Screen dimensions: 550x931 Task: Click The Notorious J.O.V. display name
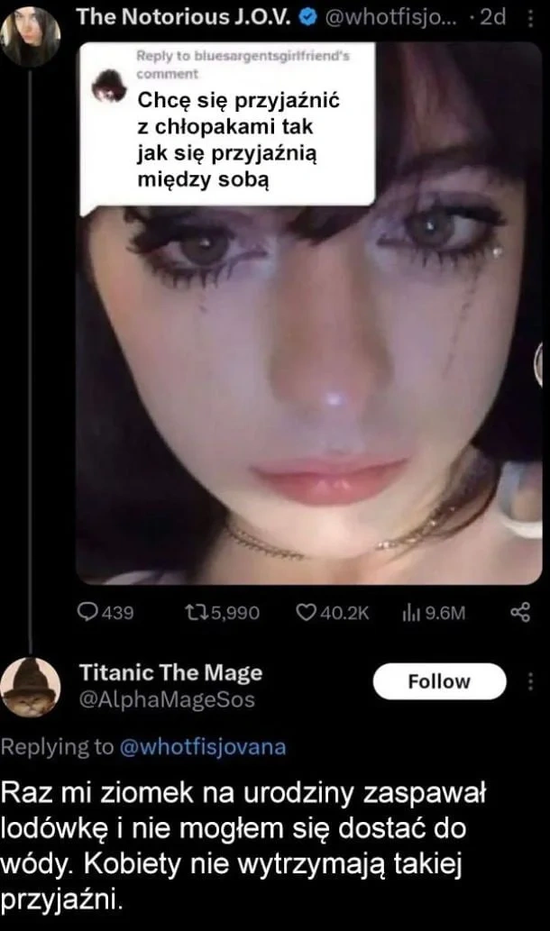183,18
